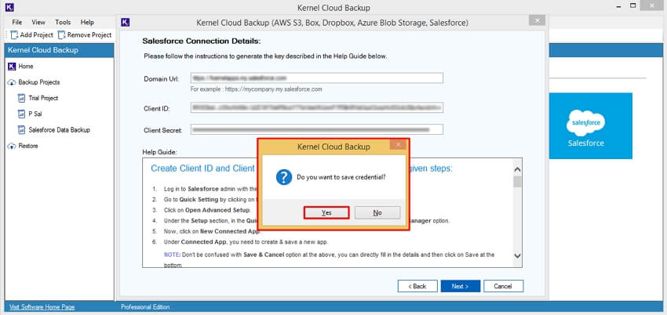Click the Back button in wizard
Screen dimensions: 667x315
[x=417, y=286]
